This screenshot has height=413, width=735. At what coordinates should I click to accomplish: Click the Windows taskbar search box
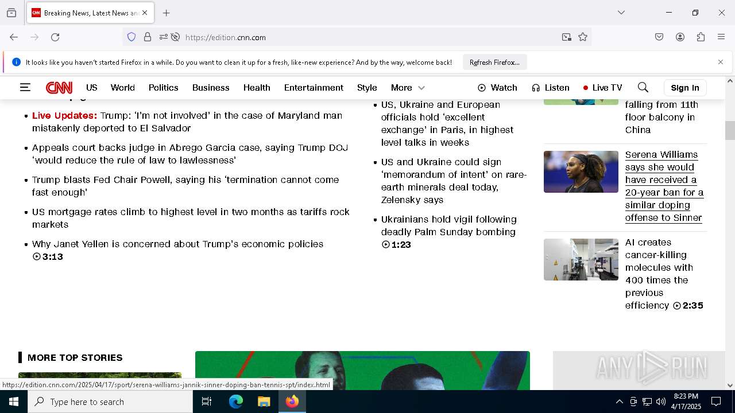(110, 402)
